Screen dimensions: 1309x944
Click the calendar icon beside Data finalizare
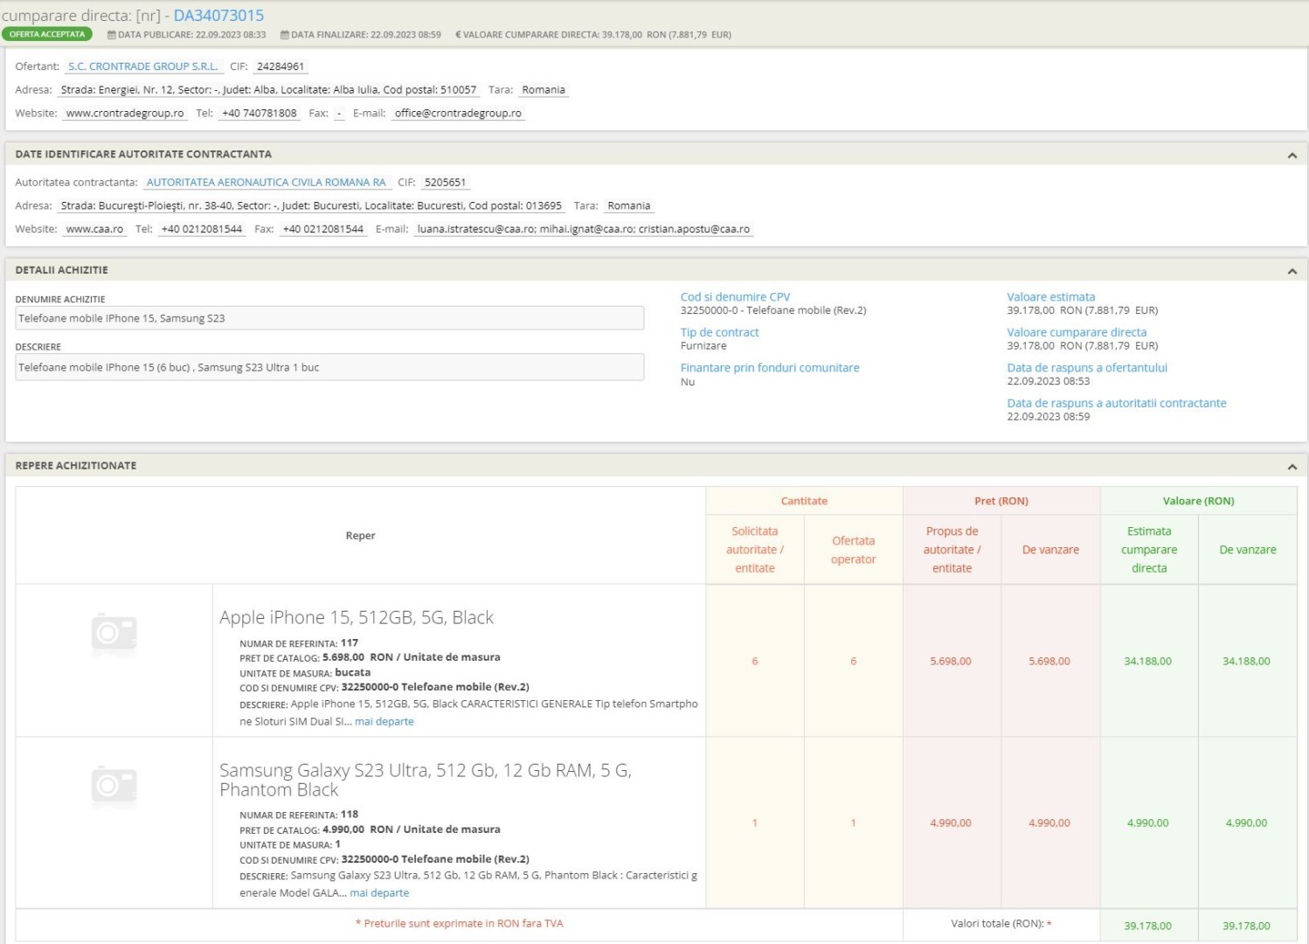[285, 35]
